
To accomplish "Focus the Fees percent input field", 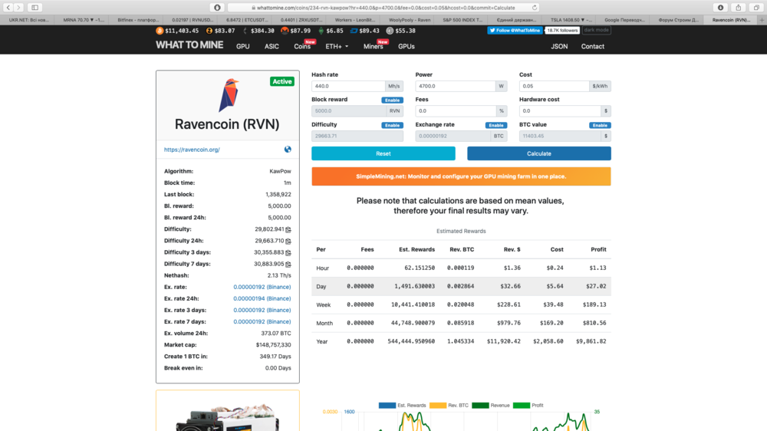I will point(455,111).
